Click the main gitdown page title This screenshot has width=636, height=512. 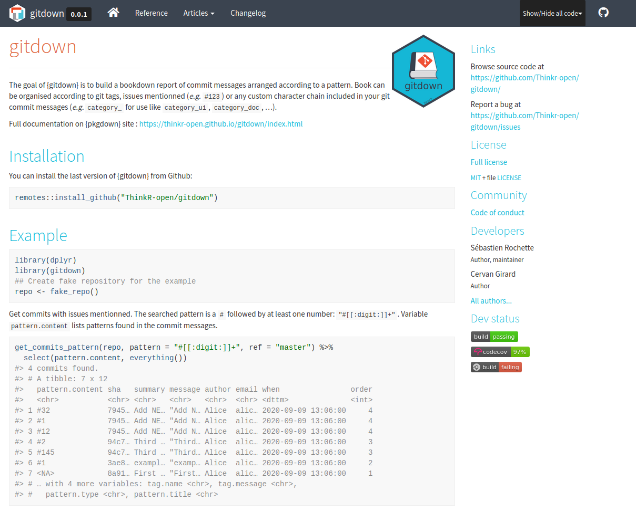pyautogui.click(x=43, y=47)
